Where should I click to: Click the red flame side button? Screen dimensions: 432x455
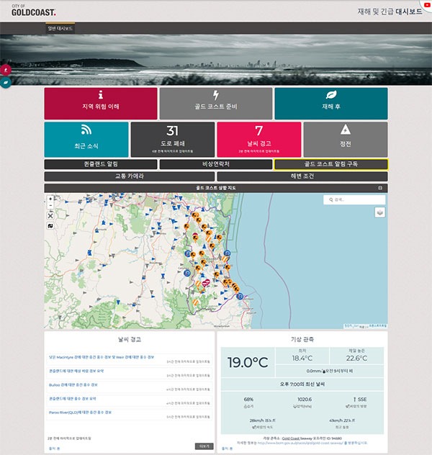(x=6, y=70)
